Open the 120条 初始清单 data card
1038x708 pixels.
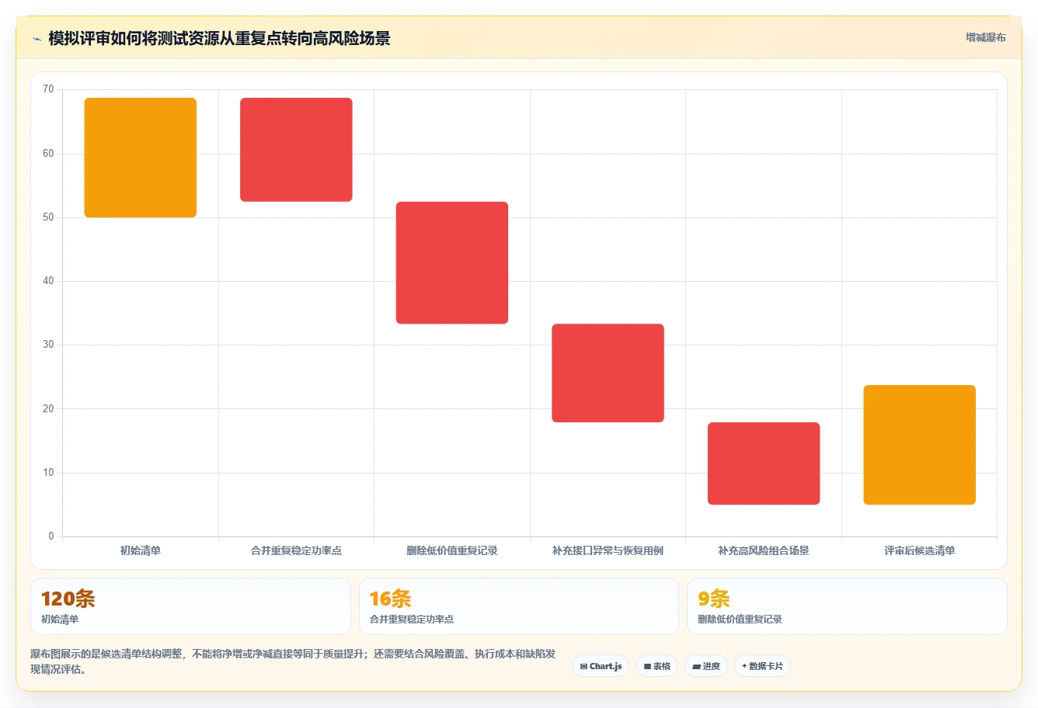(x=190, y=606)
